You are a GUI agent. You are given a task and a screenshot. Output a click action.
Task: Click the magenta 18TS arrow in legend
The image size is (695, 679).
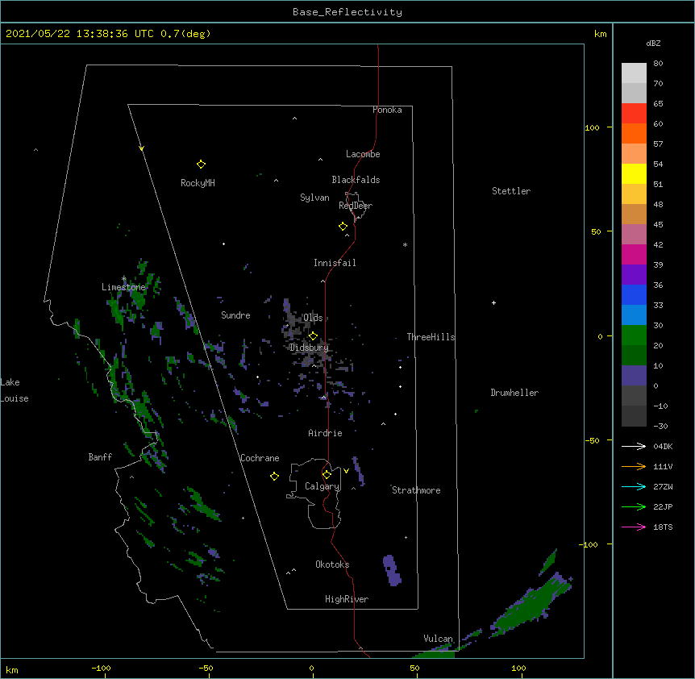click(634, 527)
